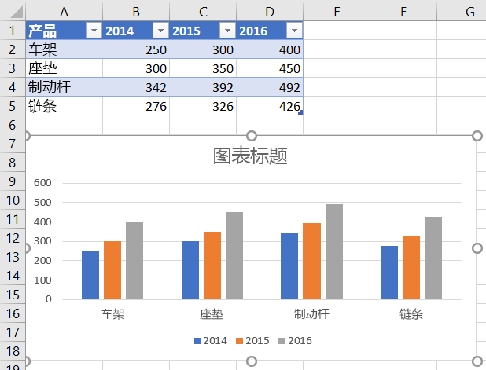The height and width of the screenshot is (370, 486).
Task: Click the chart right-middle sizing handle
Action: (x=477, y=248)
